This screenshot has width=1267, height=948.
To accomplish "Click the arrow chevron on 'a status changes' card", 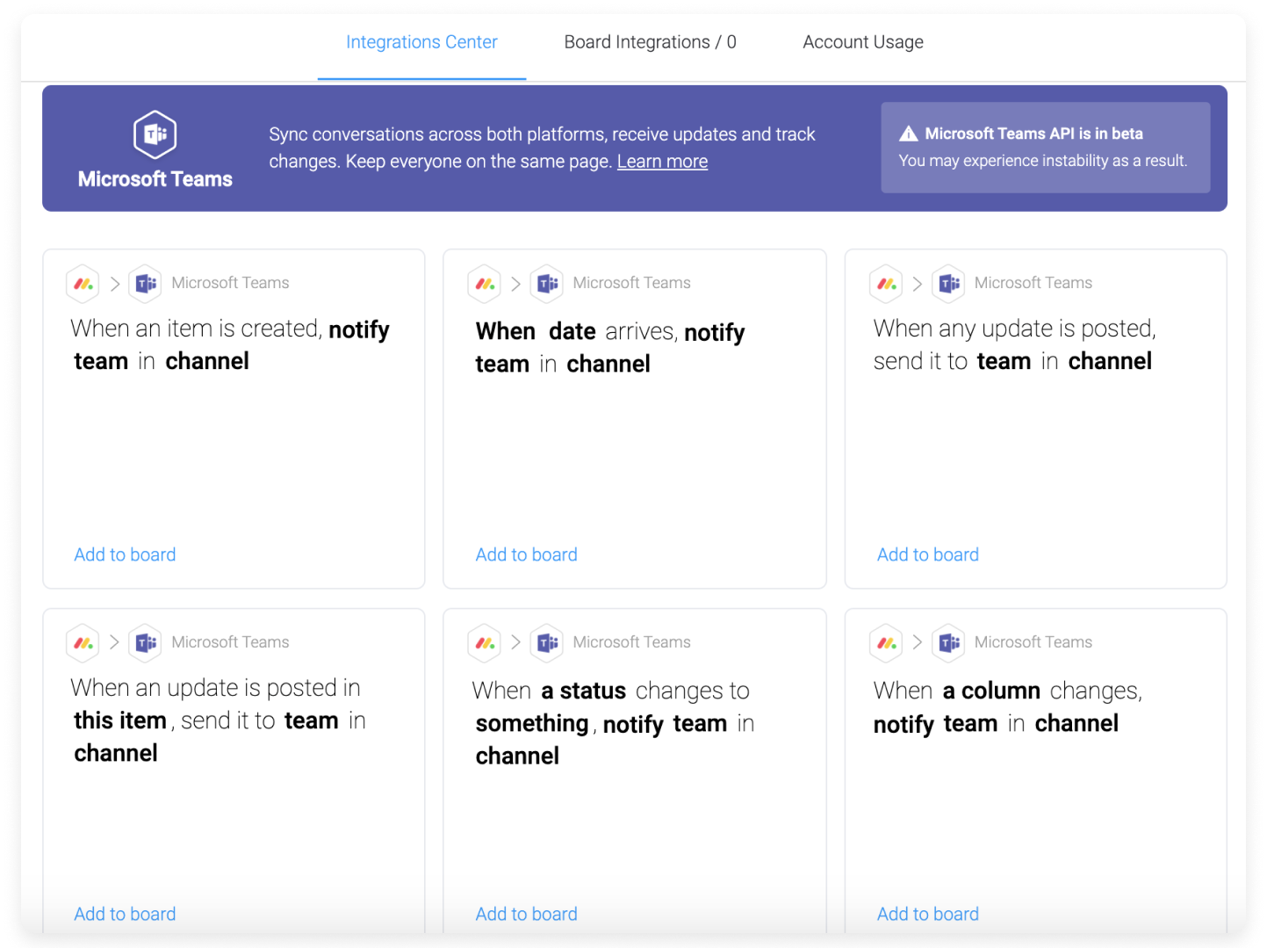I will click(515, 643).
